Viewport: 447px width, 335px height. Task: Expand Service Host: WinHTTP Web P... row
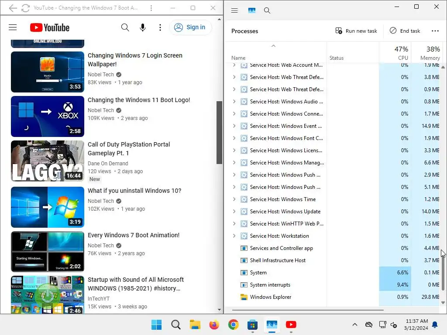[234, 224]
